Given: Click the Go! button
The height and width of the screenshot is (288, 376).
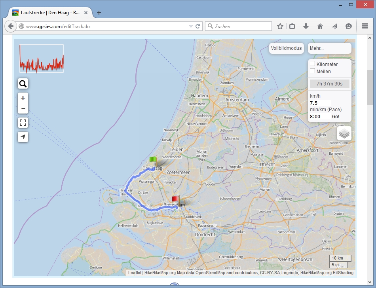Looking at the screenshot, I should pyautogui.click(x=336, y=117).
